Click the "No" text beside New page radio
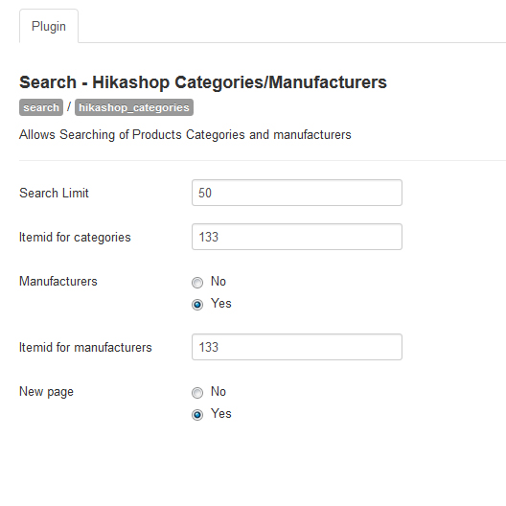This screenshot has width=506, height=506. [x=218, y=391]
